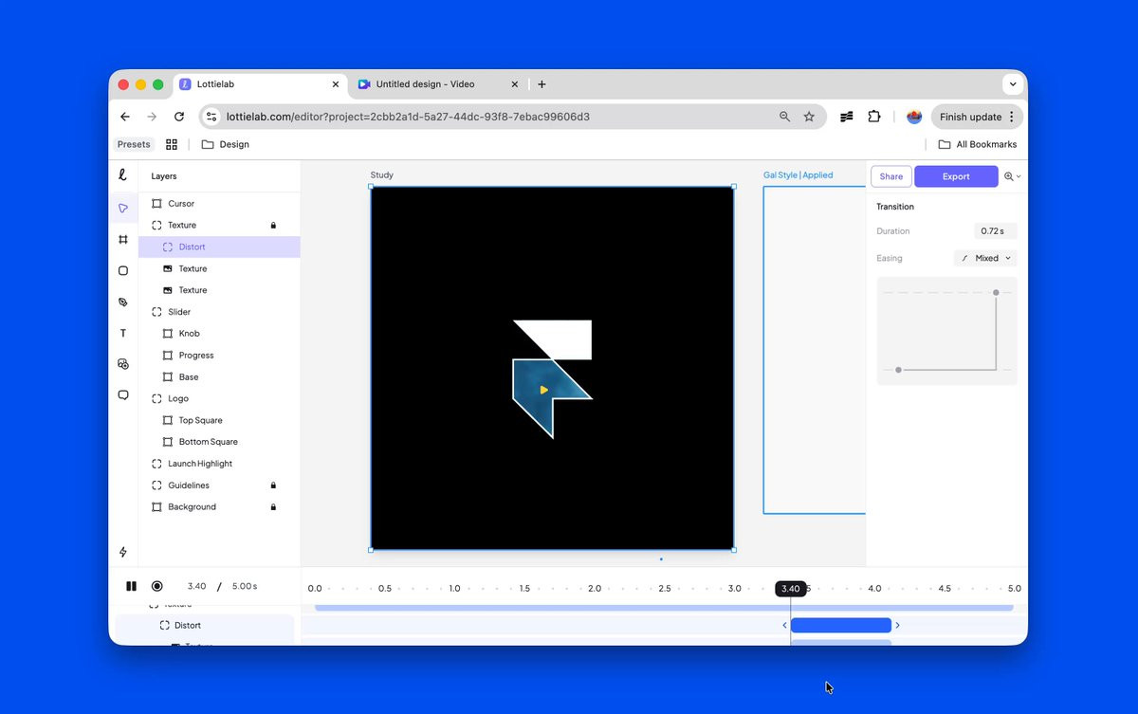Close the Lottielab tab

[336, 84]
